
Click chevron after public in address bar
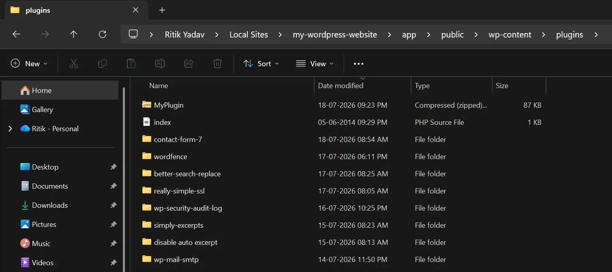point(476,35)
